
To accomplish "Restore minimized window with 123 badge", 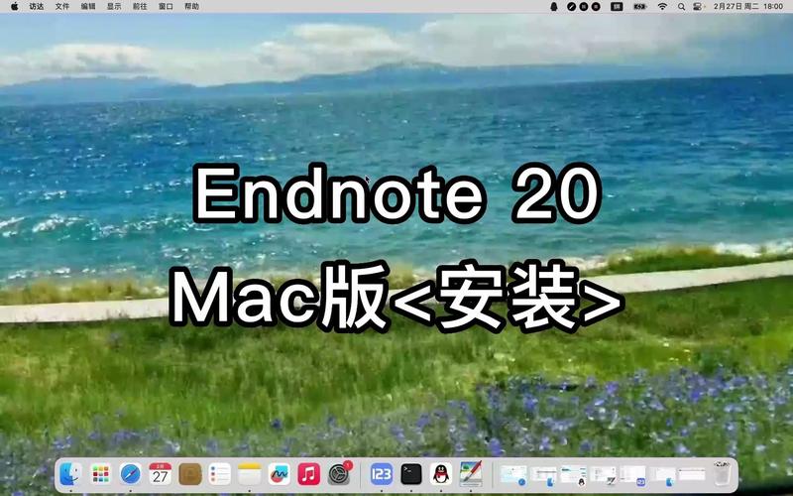I will 633,475.
